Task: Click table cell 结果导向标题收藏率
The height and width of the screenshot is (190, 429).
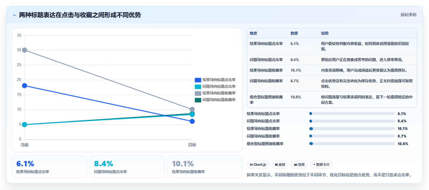Action: [266, 70]
